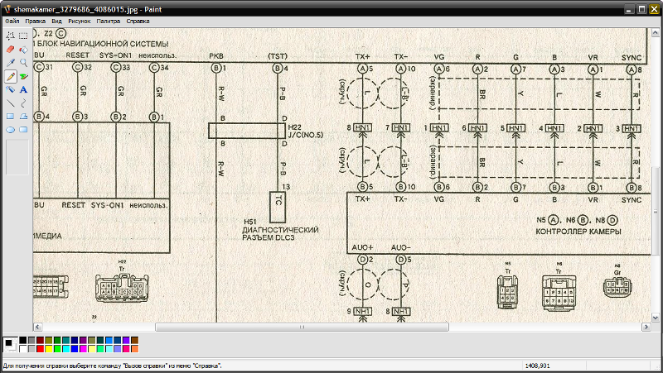Open the Рисунок menu
The height and width of the screenshot is (373, 663).
(x=80, y=20)
